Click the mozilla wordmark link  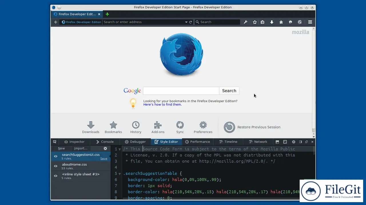301,32
